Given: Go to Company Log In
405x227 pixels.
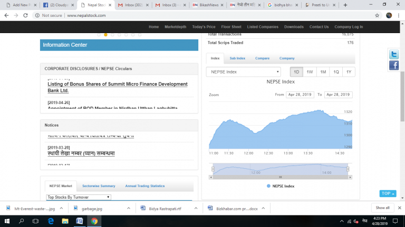Looking at the screenshot, I should coord(349,27).
